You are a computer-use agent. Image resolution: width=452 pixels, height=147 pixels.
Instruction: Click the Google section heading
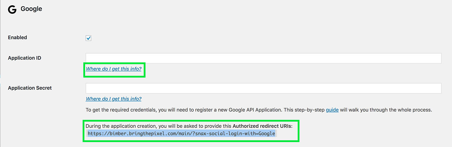point(31,9)
